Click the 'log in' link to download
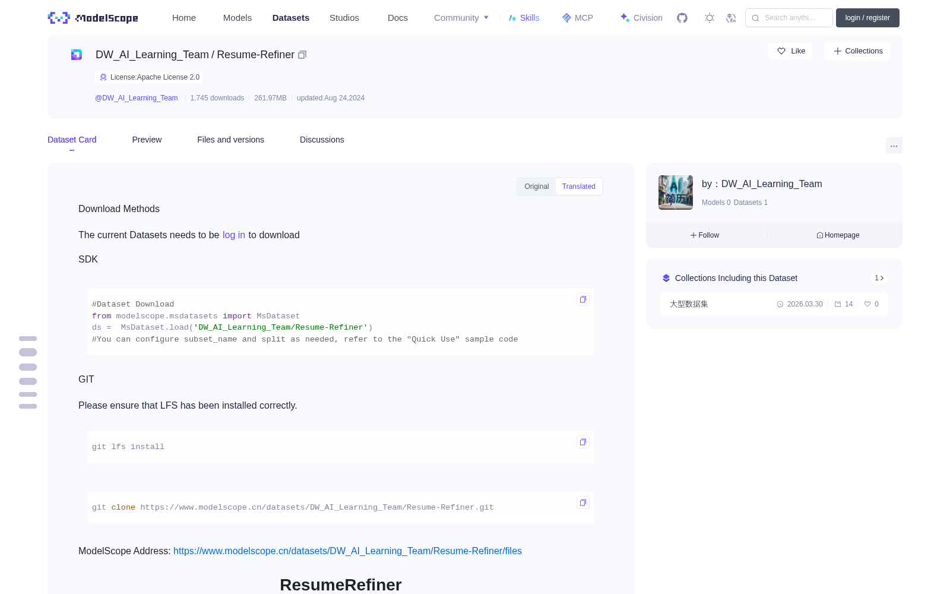 [x=234, y=235]
